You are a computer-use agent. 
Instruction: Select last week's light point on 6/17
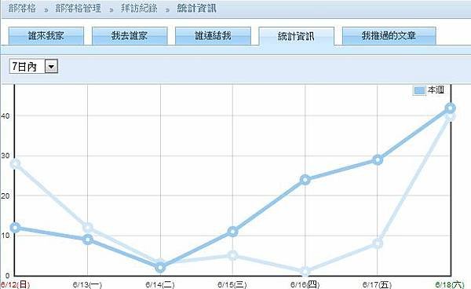(378, 243)
